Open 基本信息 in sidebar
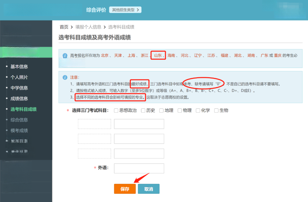Image resolution: width=308 pixels, height=202 pixels. click(19, 67)
